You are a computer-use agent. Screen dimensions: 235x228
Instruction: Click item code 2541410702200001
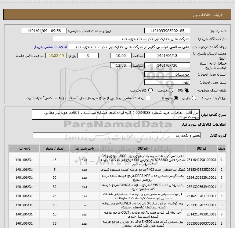[201, 205]
